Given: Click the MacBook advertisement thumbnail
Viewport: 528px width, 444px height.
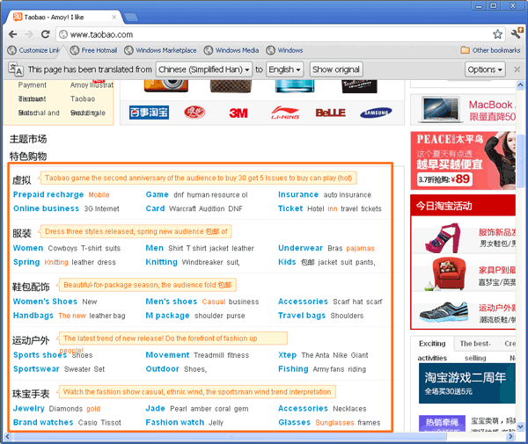Looking at the screenshot, I should (x=439, y=109).
